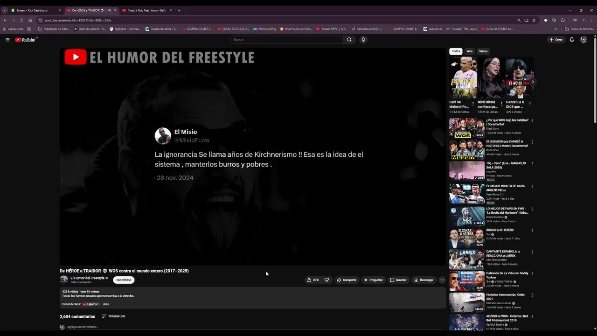The width and height of the screenshot is (597, 336).
Task: Open the Chrome apps grid shortcut
Action: [x=29, y=29]
